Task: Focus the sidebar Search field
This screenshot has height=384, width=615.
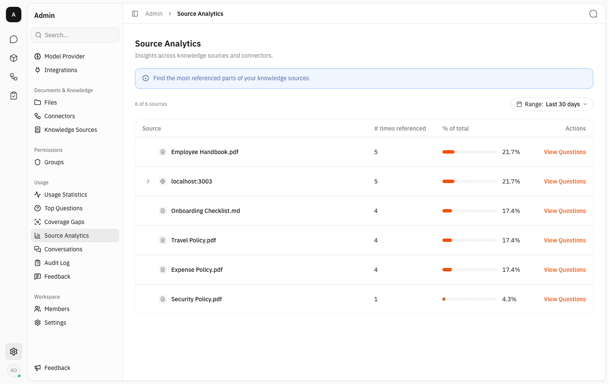Action: [75, 35]
